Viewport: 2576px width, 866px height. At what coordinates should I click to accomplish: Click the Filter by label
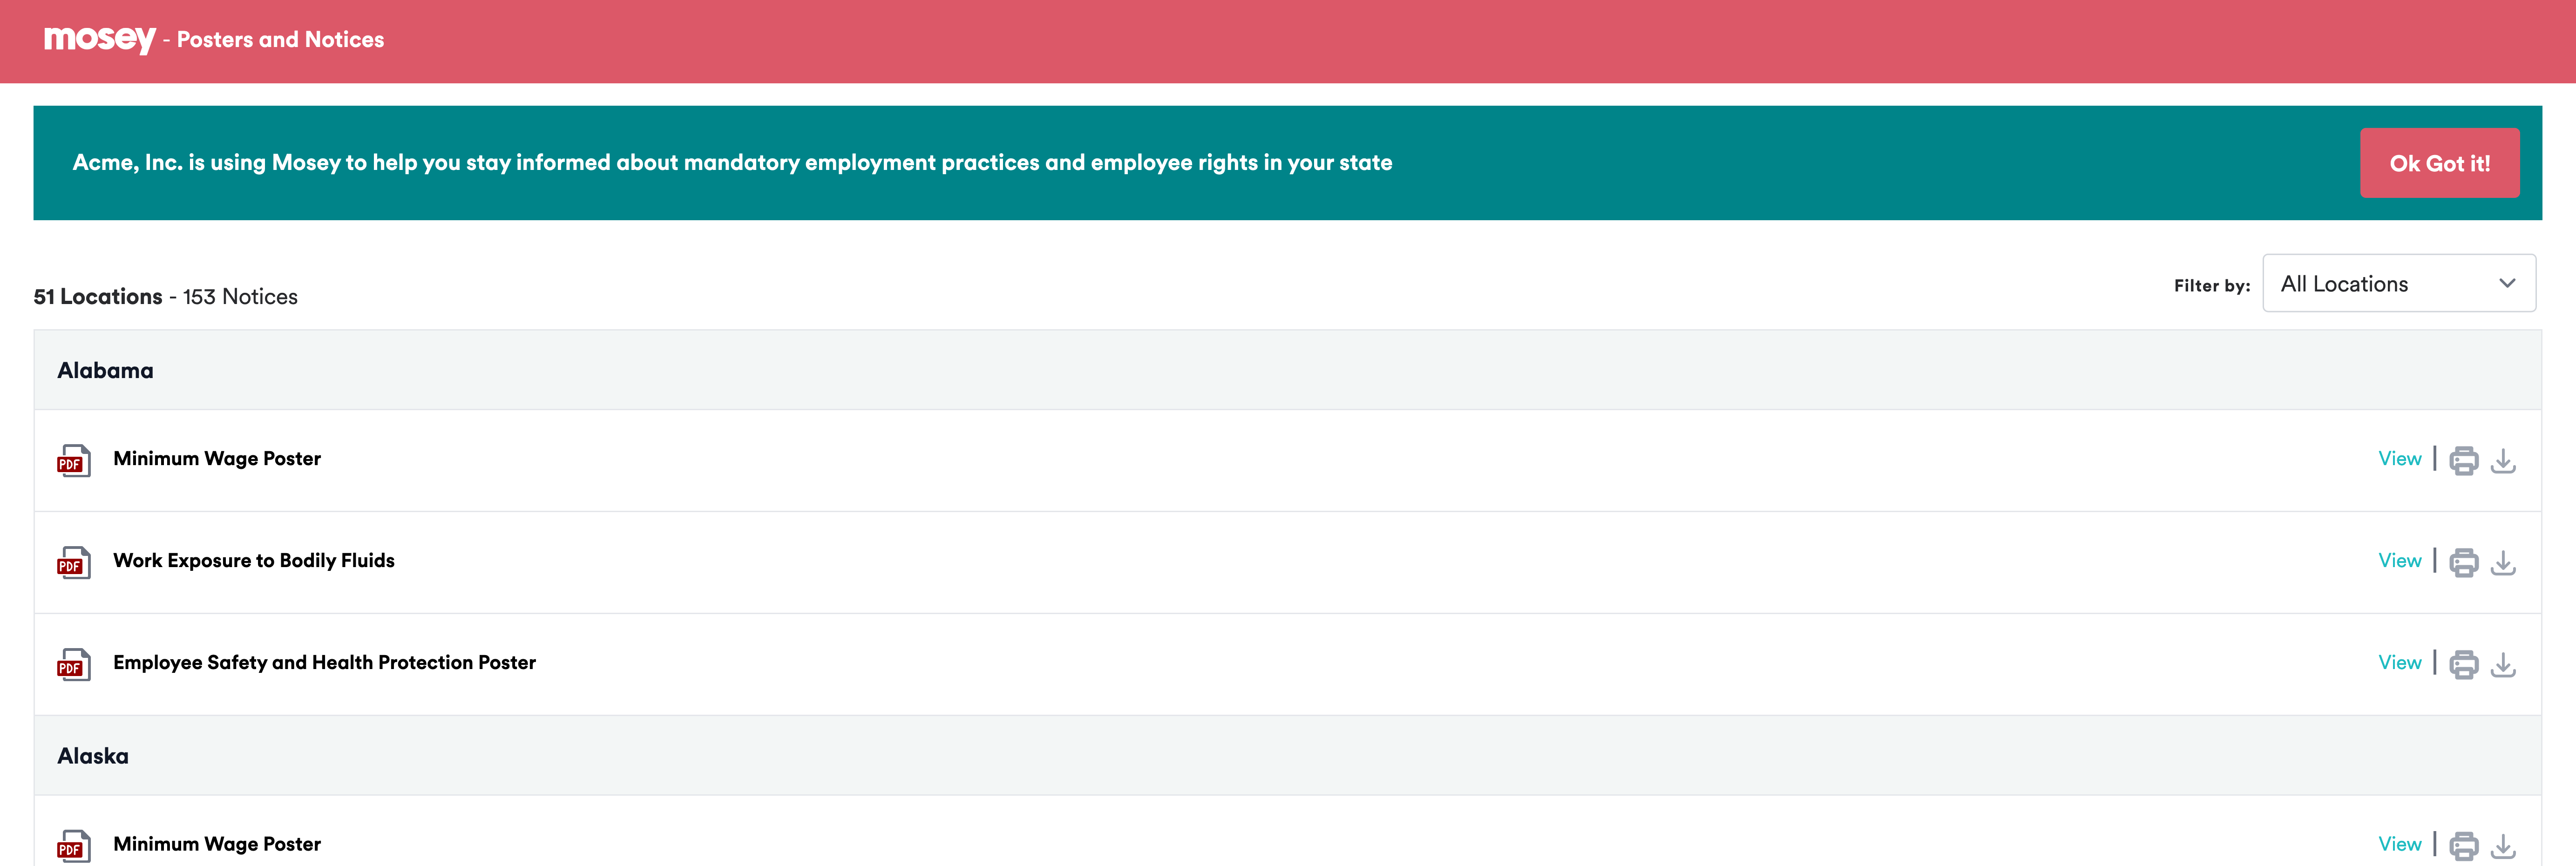pos(2211,286)
